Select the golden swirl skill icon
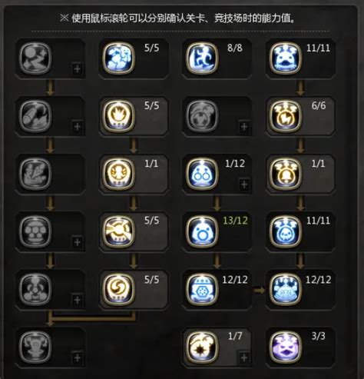The image size is (364, 379). (118, 289)
